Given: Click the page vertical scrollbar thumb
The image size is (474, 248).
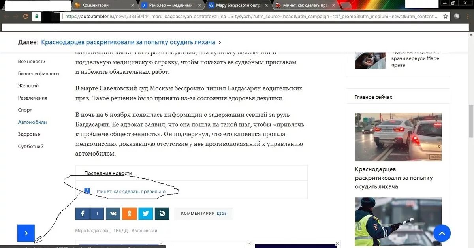Looking at the screenshot, I should pos(470,121).
